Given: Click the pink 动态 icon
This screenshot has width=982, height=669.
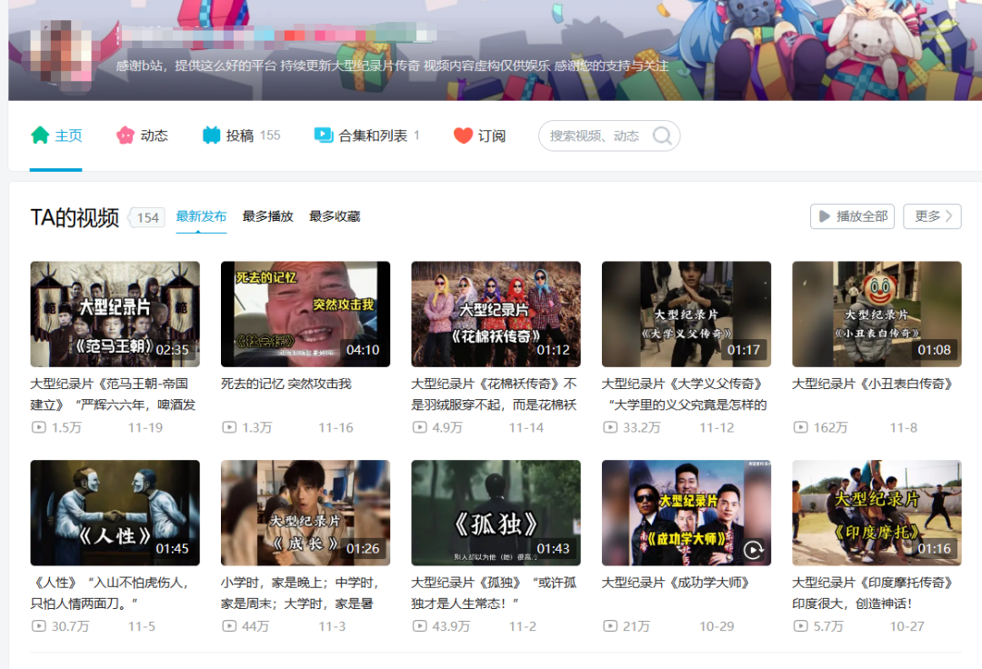Looking at the screenshot, I should [x=125, y=135].
